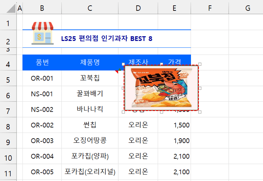Select row 8 header
Viewport: 263px width, 181px height.
tap(8, 125)
